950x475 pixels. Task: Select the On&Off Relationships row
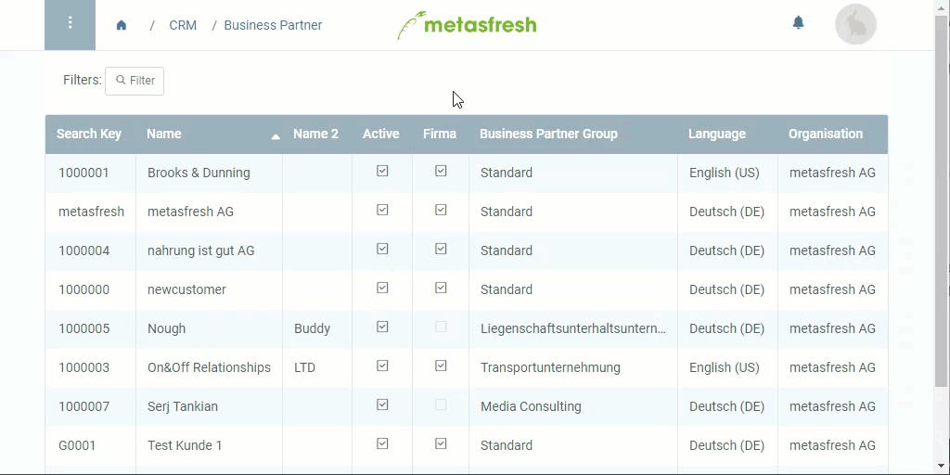point(467,367)
